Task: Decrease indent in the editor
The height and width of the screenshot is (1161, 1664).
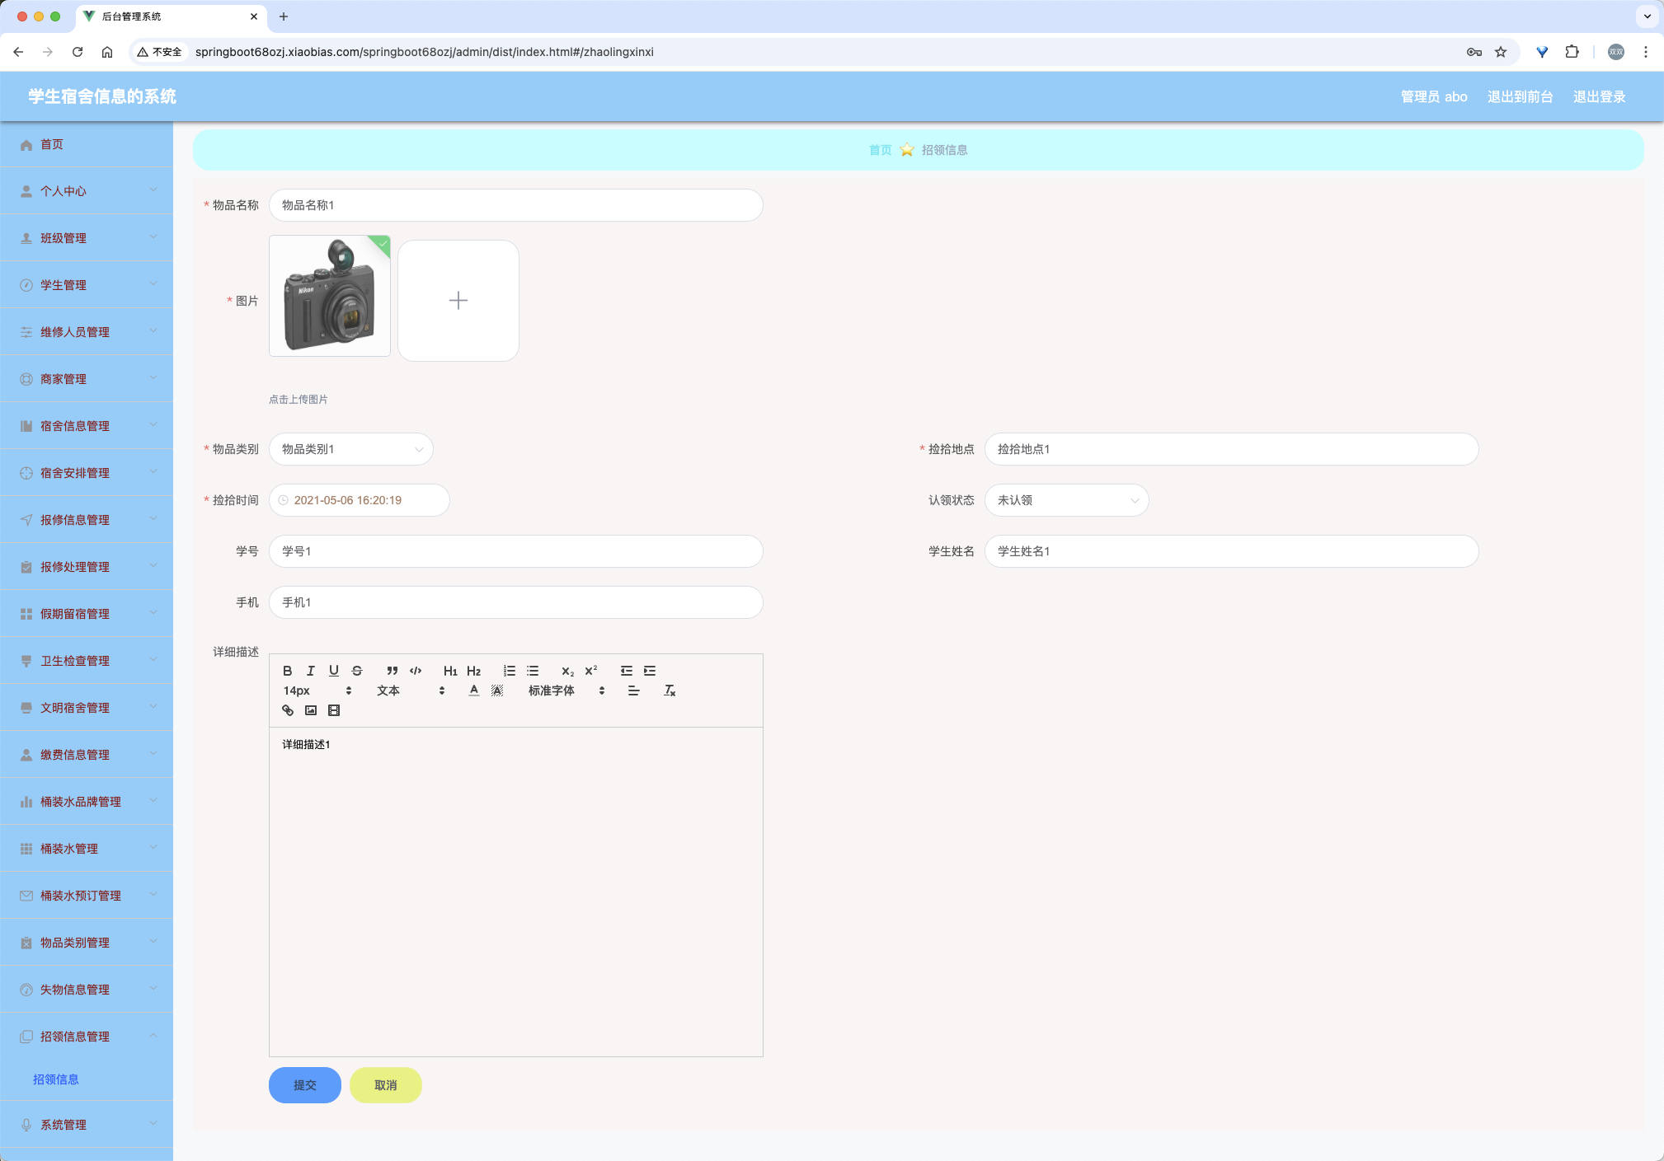Action: pyautogui.click(x=627, y=671)
